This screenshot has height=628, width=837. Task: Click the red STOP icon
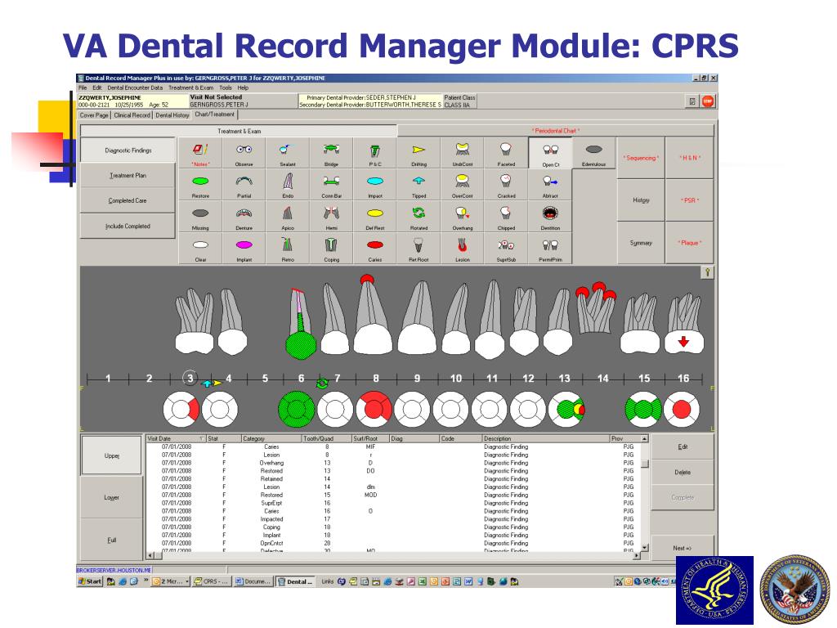[x=708, y=101]
